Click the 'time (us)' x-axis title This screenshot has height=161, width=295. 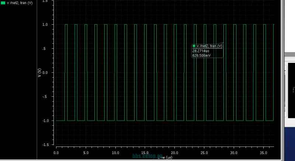165,158
